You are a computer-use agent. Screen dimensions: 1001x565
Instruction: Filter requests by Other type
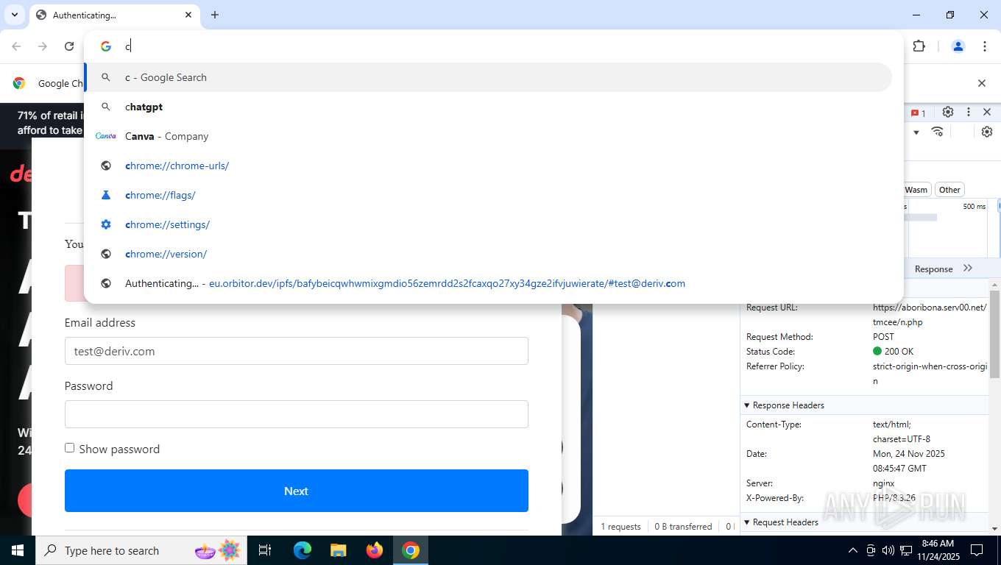[949, 190]
